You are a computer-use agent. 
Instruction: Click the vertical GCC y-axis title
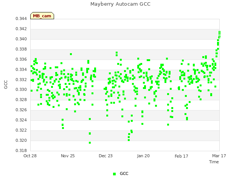(x=6, y=84)
